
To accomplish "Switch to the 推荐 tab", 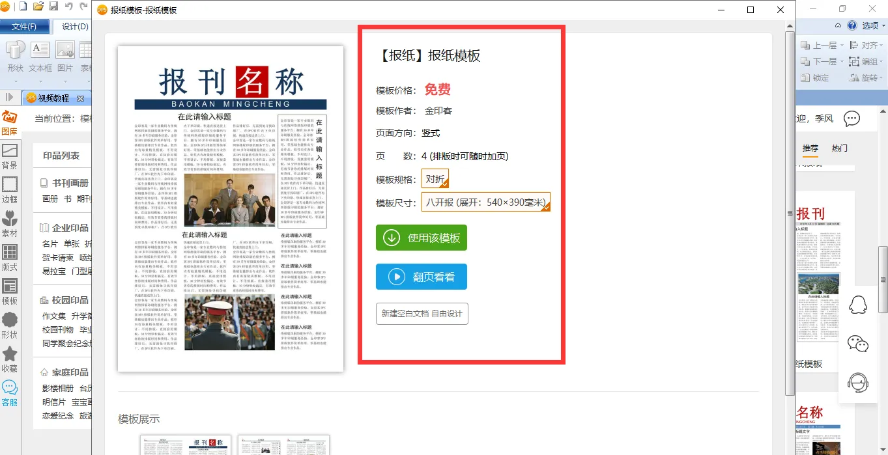I will 810,148.
